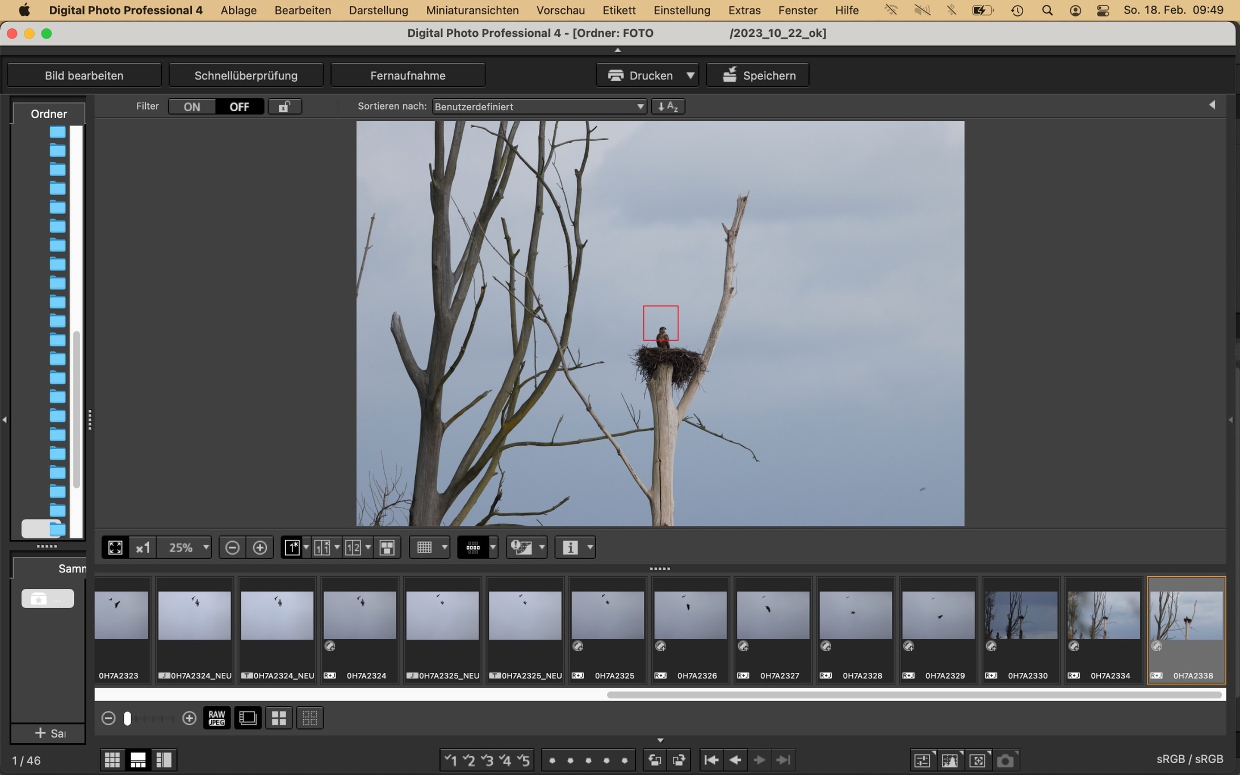Viewport: 1240px width, 775px height.
Task: Toggle the RAW/JPEG display button
Action: tap(216, 718)
